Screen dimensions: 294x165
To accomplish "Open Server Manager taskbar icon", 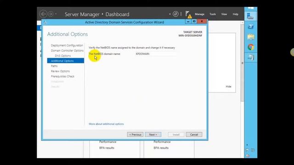I will pos(251,16).
